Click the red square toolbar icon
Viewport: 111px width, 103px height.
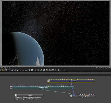(23, 70)
